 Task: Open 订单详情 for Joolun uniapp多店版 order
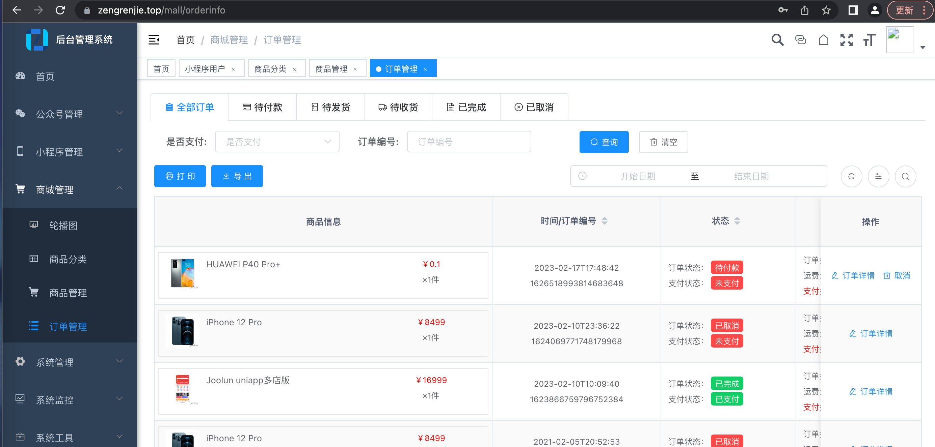tap(871, 391)
